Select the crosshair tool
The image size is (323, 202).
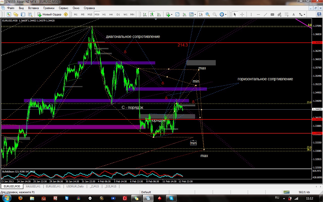pyautogui.click(x=242, y=14)
